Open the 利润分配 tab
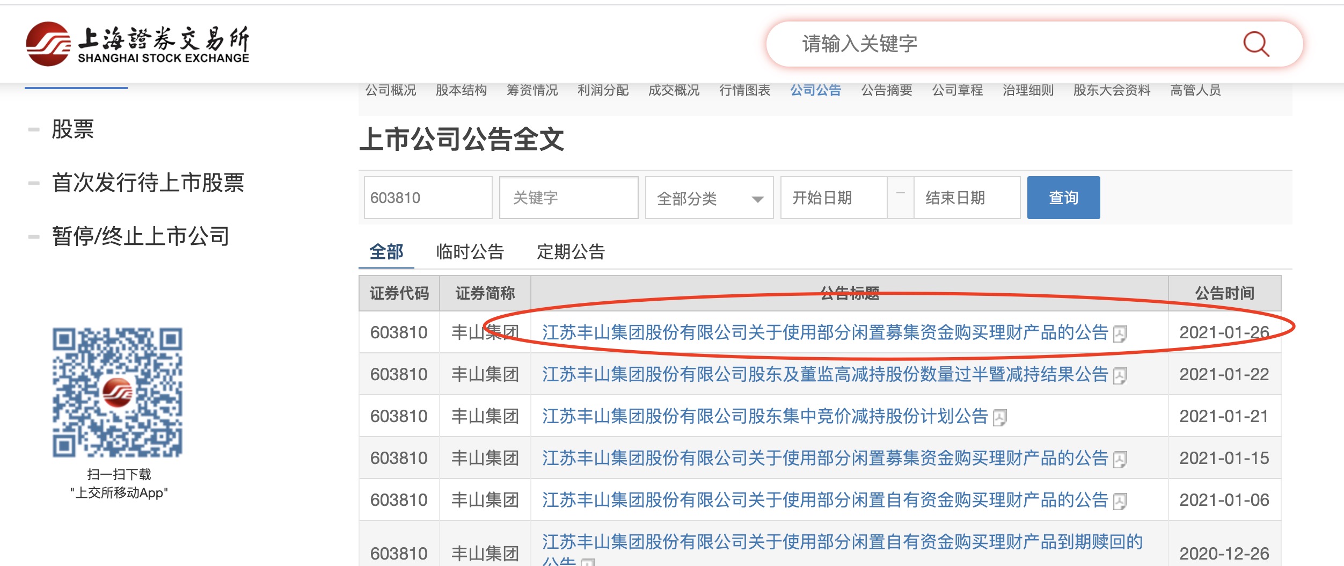 coord(603,90)
